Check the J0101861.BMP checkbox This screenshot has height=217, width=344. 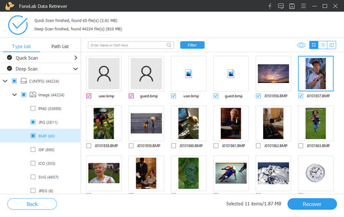point(216,145)
